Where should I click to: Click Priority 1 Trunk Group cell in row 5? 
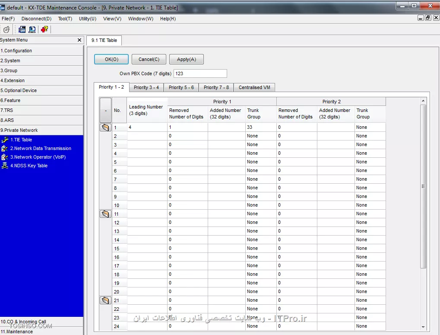click(x=261, y=162)
